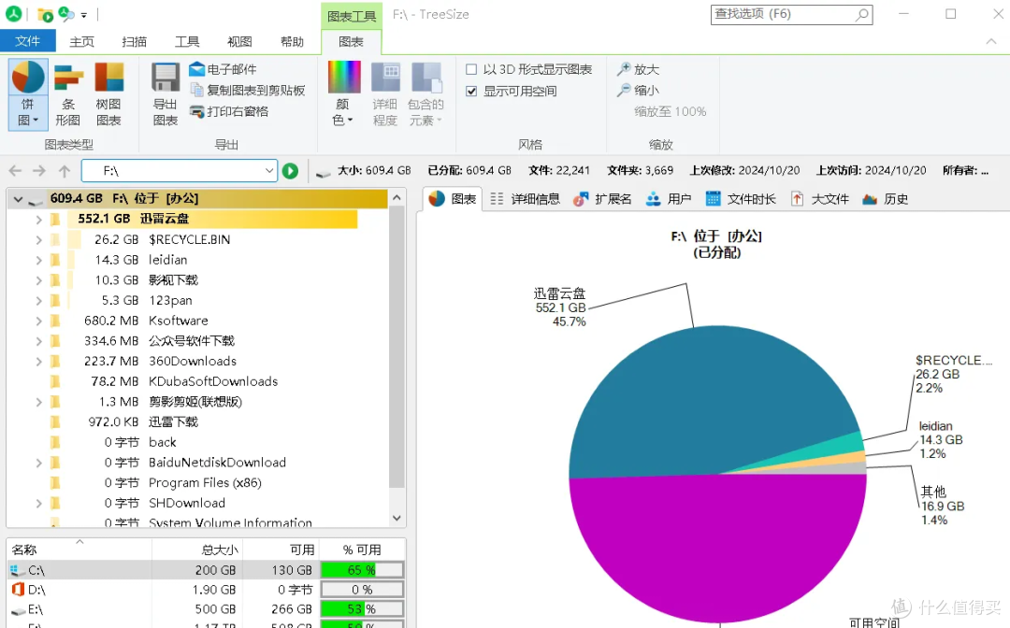1010x628 pixels.
Task: Open the F:\ path dropdown
Action: pos(269,170)
